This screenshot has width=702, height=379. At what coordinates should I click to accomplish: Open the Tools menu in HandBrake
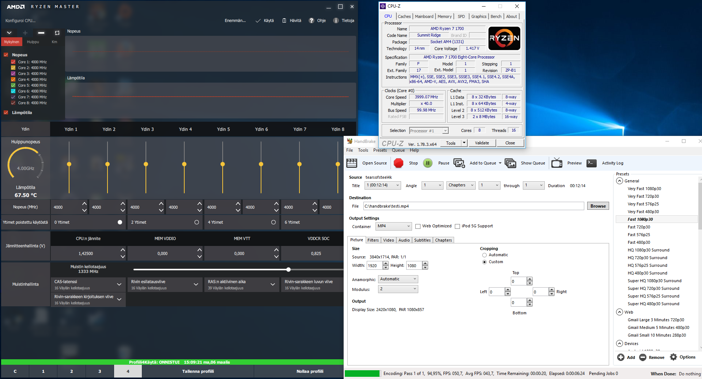pos(363,150)
